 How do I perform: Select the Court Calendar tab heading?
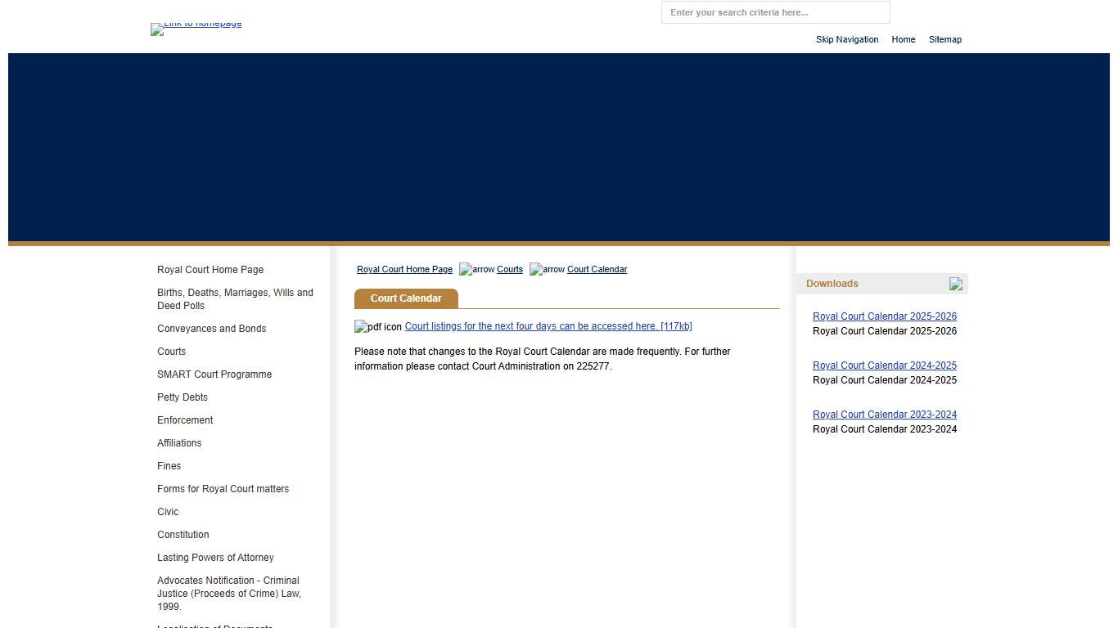click(x=406, y=298)
